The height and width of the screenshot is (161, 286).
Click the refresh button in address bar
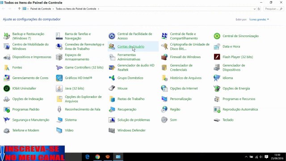(x=259, y=9)
